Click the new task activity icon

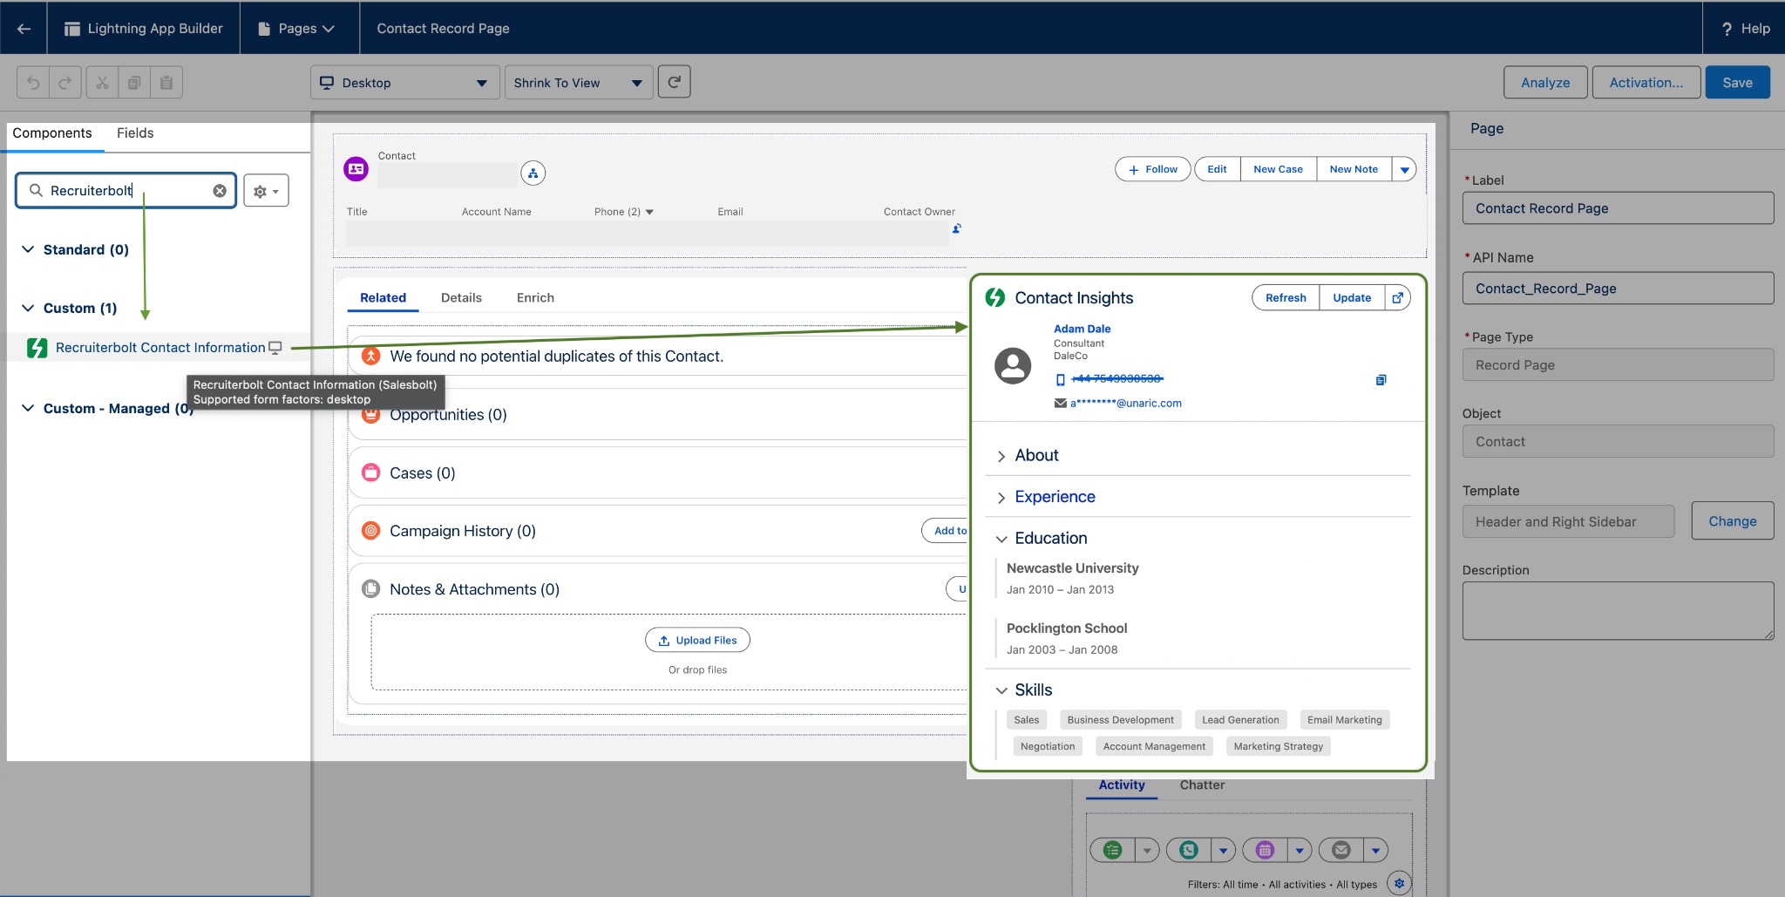pos(1113,850)
